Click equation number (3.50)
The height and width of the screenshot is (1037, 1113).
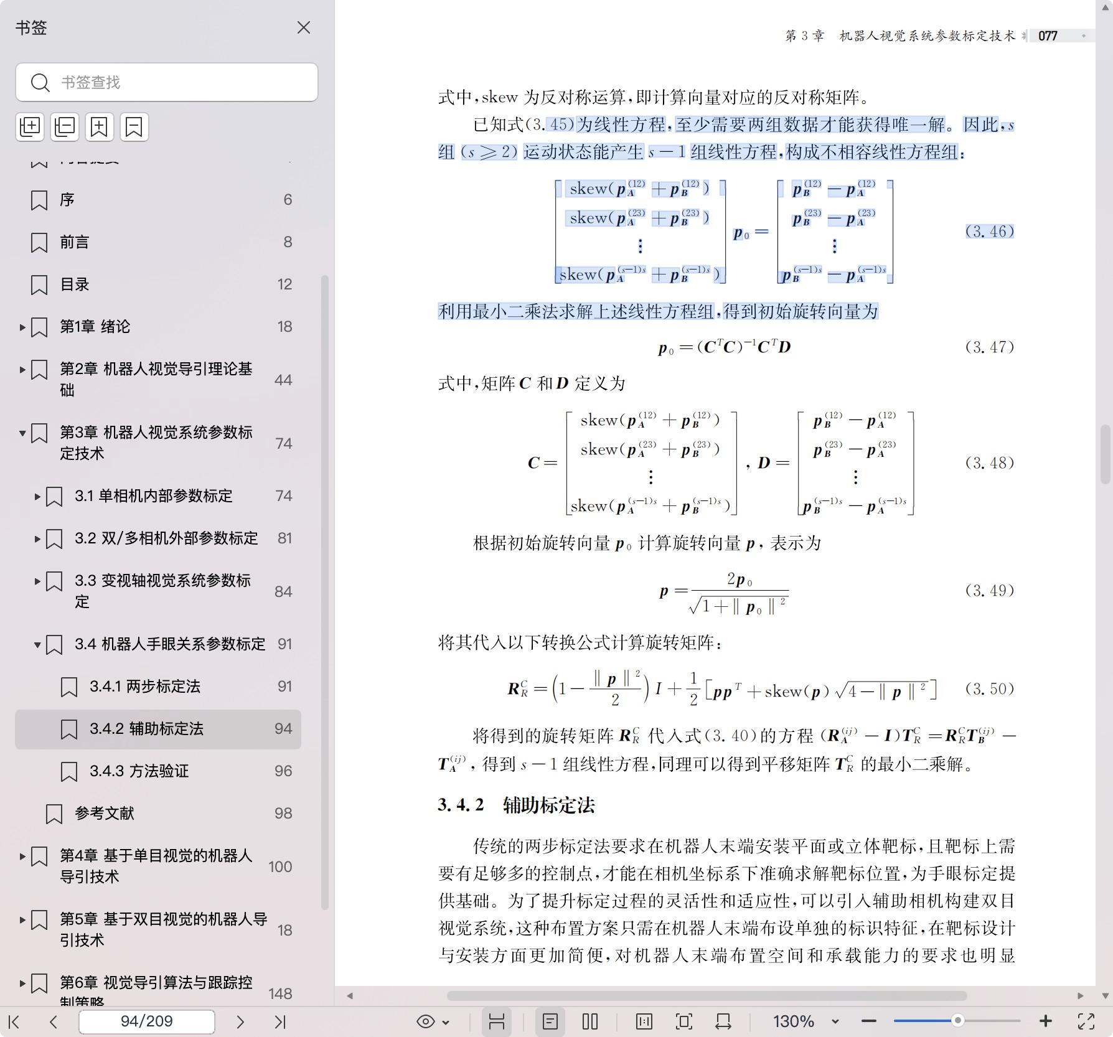[990, 688]
